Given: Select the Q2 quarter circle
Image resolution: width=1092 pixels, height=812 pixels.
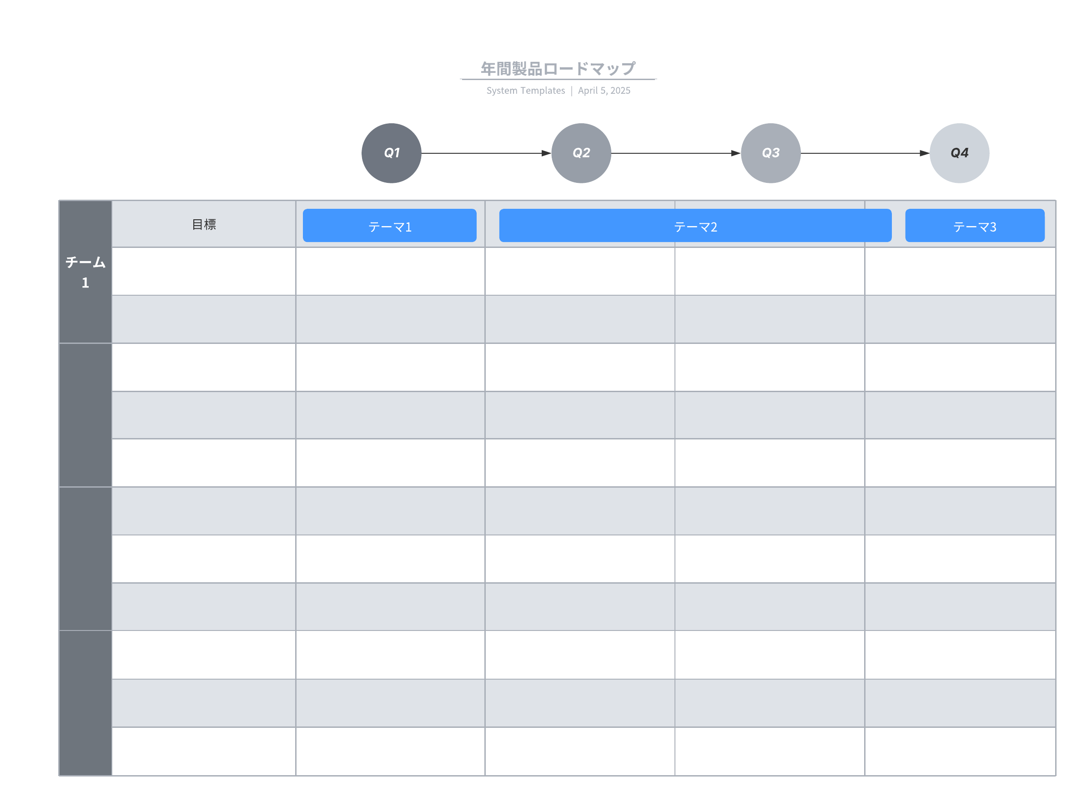Looking at the screenshot, I should 581,153.
